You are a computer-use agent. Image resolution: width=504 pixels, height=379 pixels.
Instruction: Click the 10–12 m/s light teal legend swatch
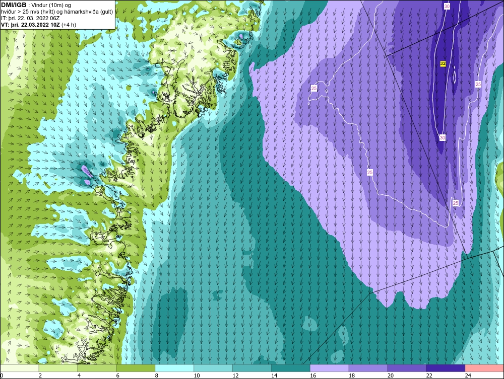tap(213, 368)
